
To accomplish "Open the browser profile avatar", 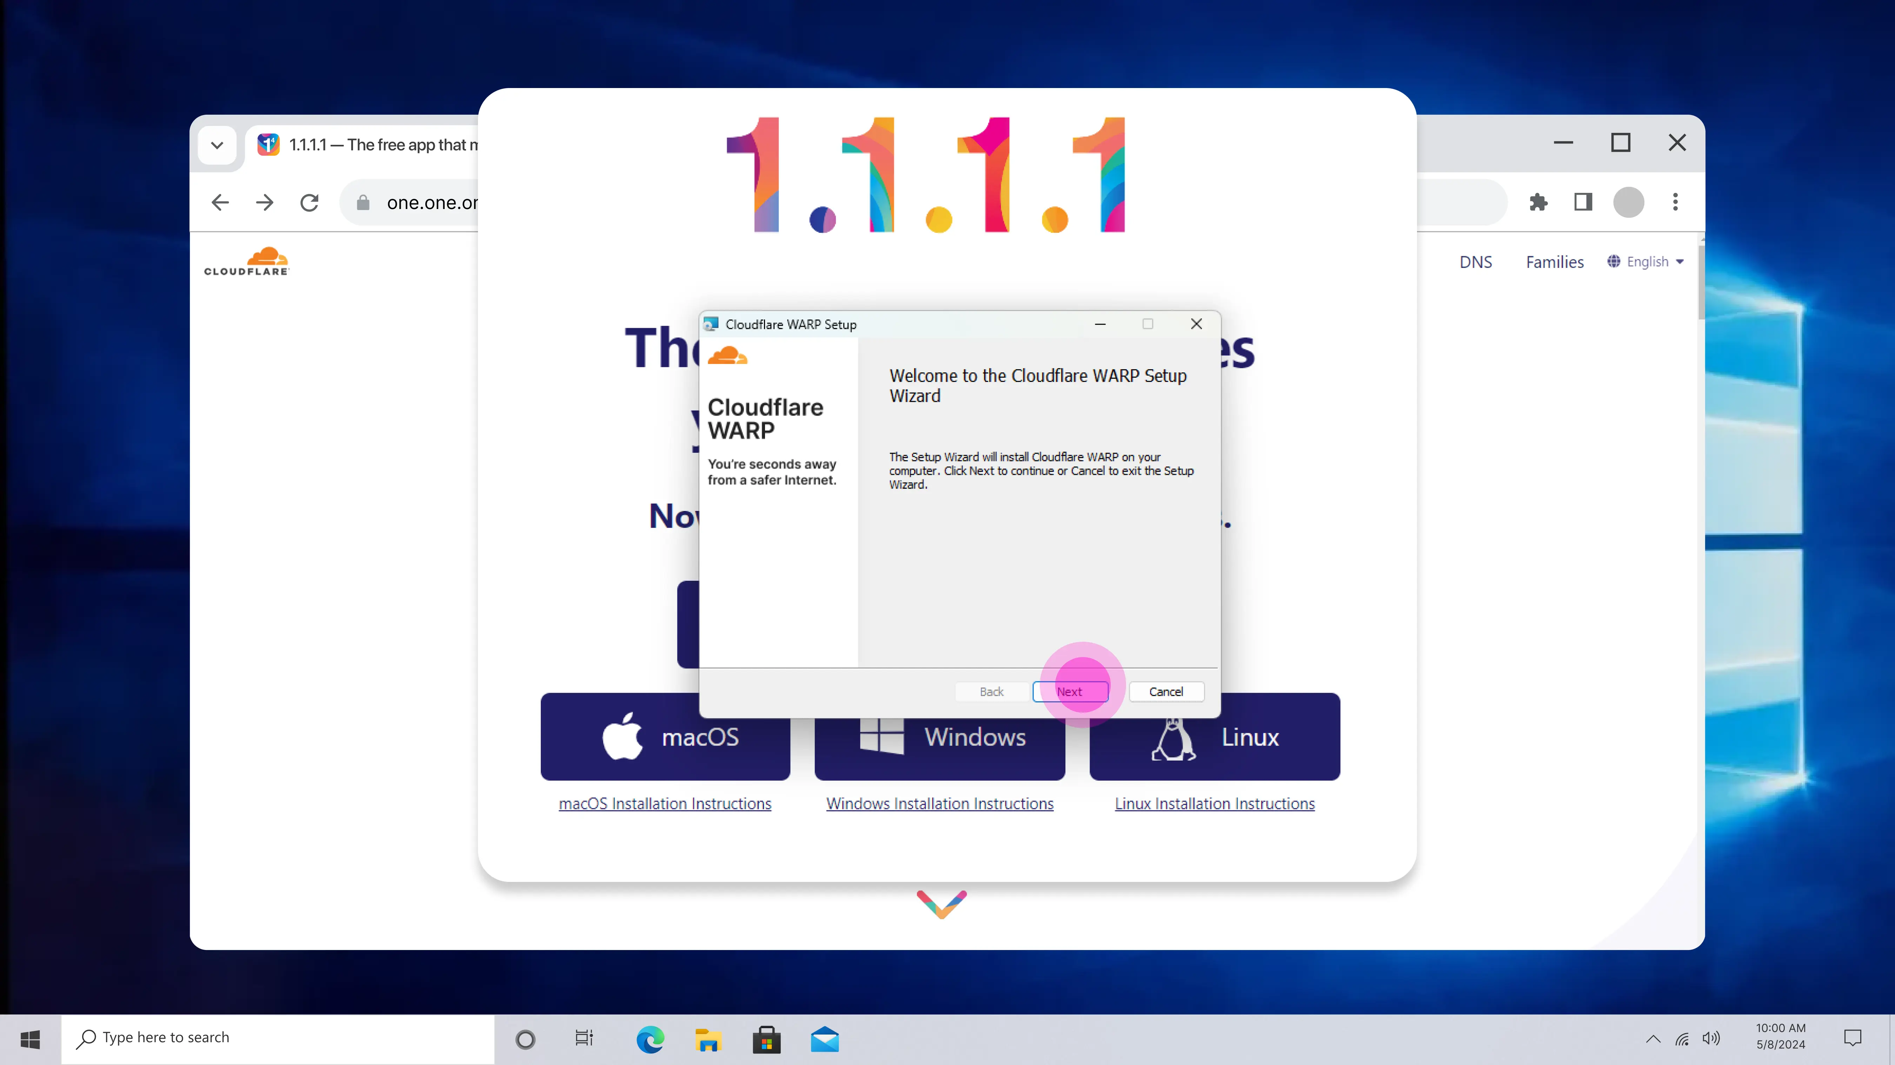I will tap(1629, 202).
